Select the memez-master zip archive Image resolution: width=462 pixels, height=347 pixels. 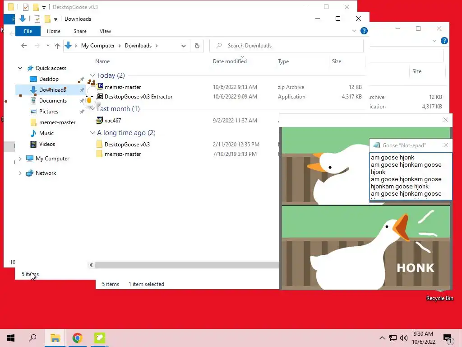click(x=123, y=87)
